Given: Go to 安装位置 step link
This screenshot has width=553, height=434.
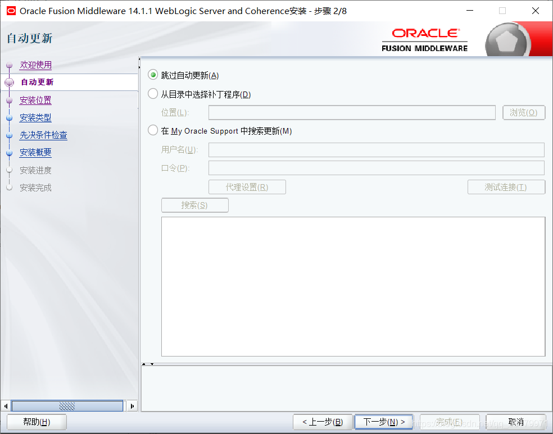Looking at the screenshot, I should point(35,100).
